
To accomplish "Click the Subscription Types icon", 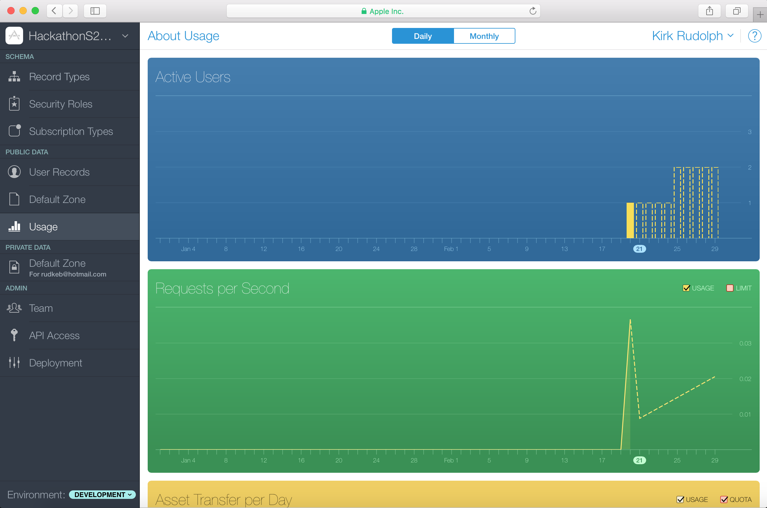I will click(x=14, y=131).
